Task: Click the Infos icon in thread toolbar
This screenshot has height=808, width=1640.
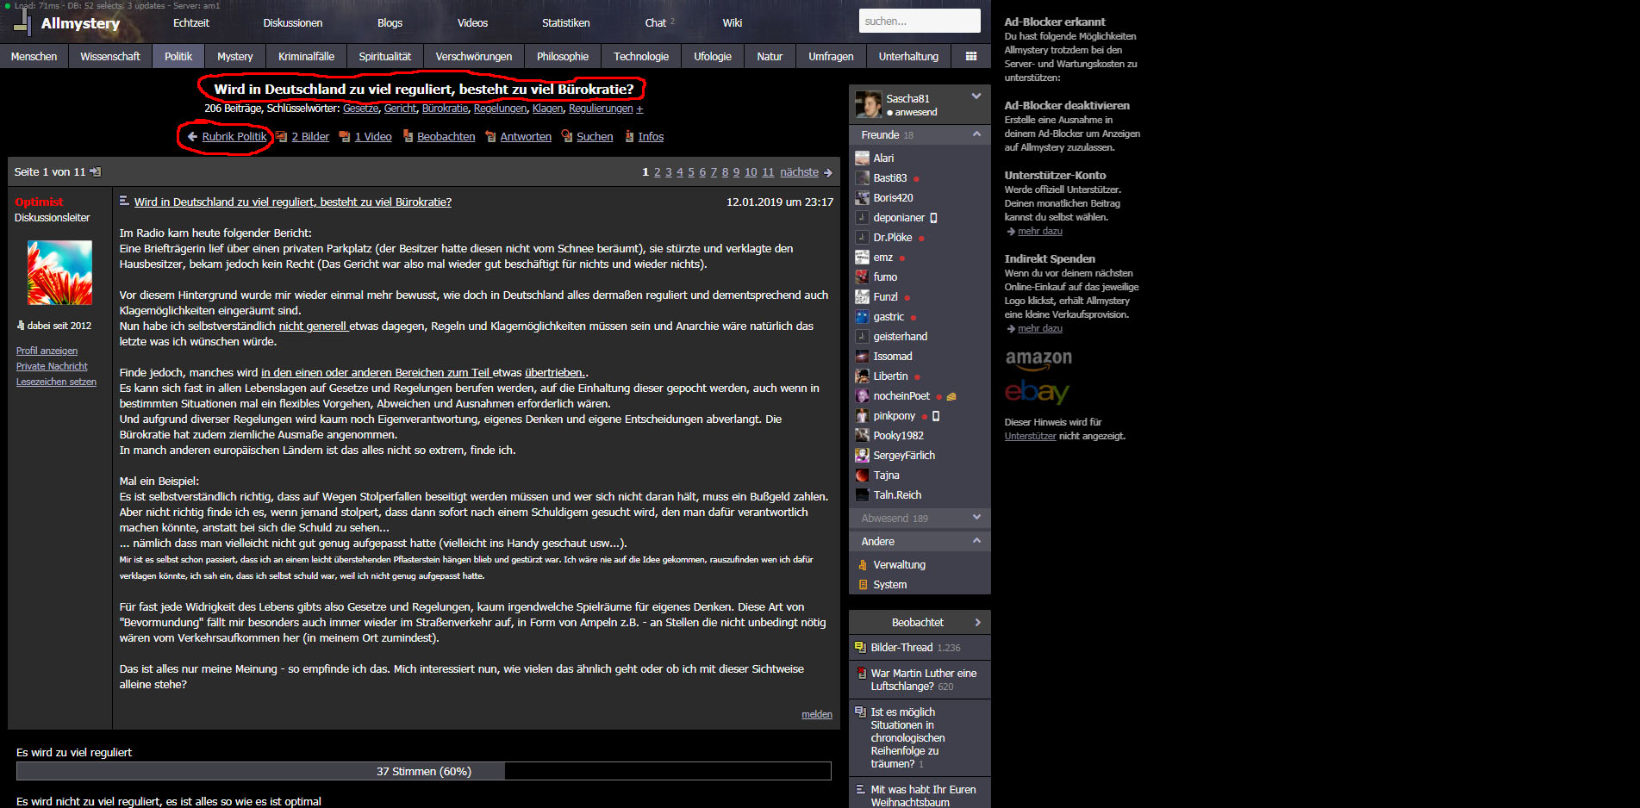Action: (x=629, y=136)
